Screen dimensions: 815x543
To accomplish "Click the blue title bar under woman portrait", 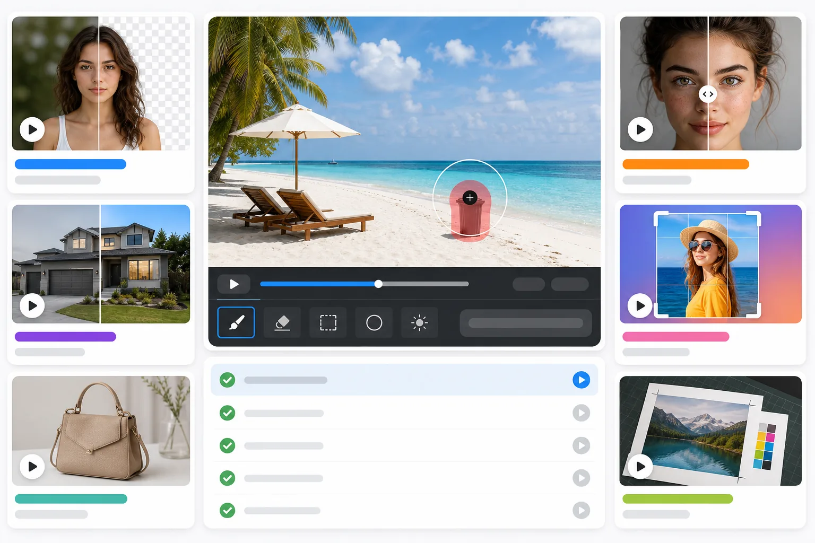I will pyautogui.click(x=71, y=164).
